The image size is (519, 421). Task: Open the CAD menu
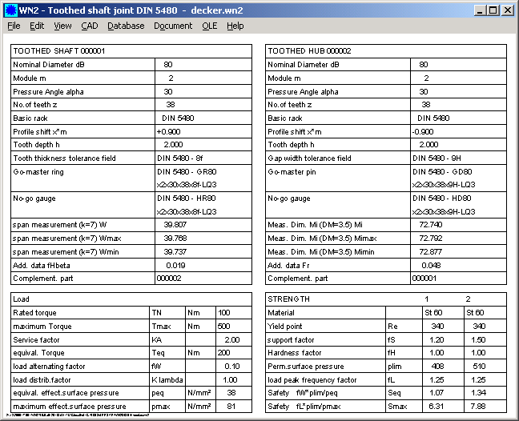coord(90,26)
